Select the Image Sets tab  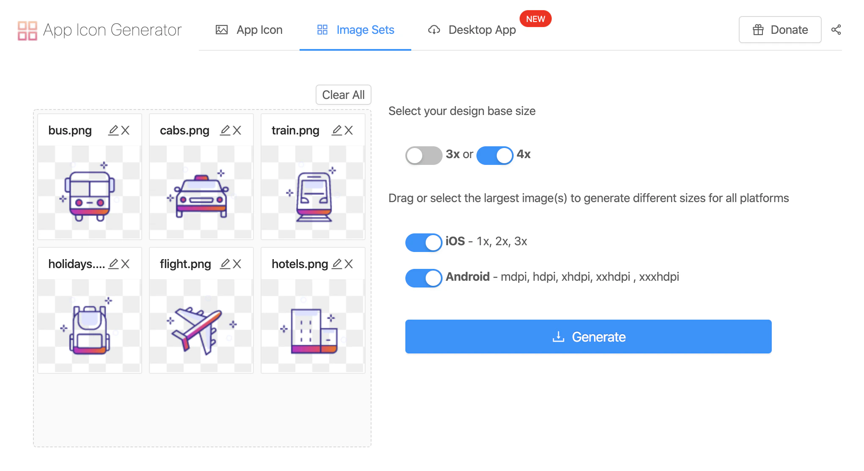355,30
